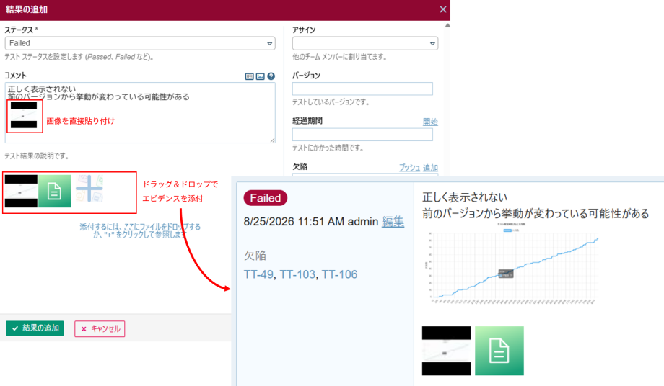This screenshot has width=664, height=386.
Task: Click the image attachment thumbnail in dialog
Action: pyautogui.click(x=21, y=192)
